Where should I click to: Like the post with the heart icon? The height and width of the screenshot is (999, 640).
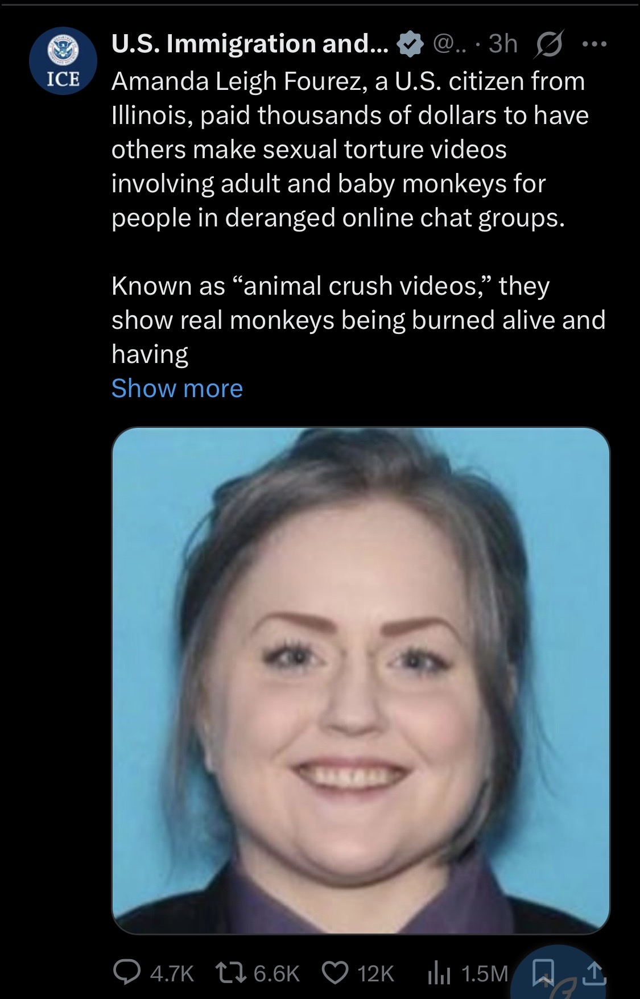pos(335,973)
